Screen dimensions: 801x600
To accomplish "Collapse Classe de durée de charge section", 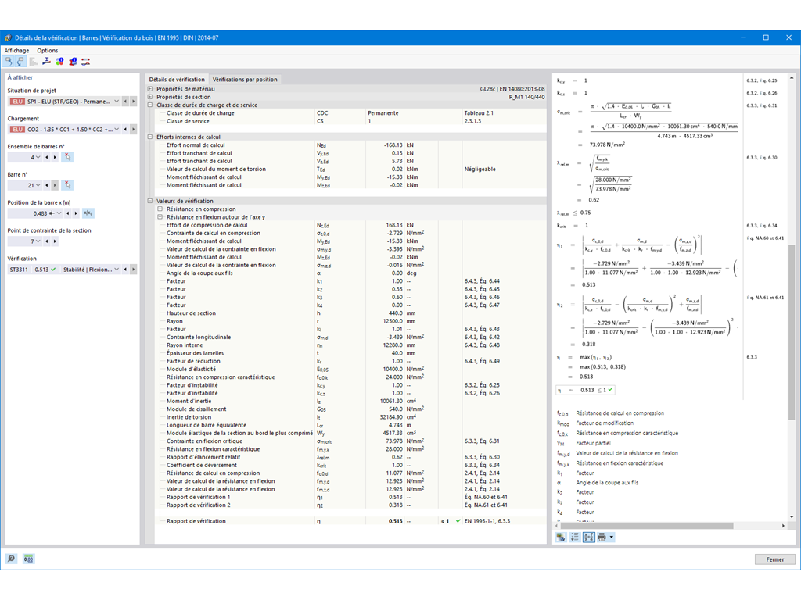I will pos(150,105).
